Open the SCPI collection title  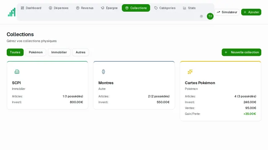(x=16, y=83)
